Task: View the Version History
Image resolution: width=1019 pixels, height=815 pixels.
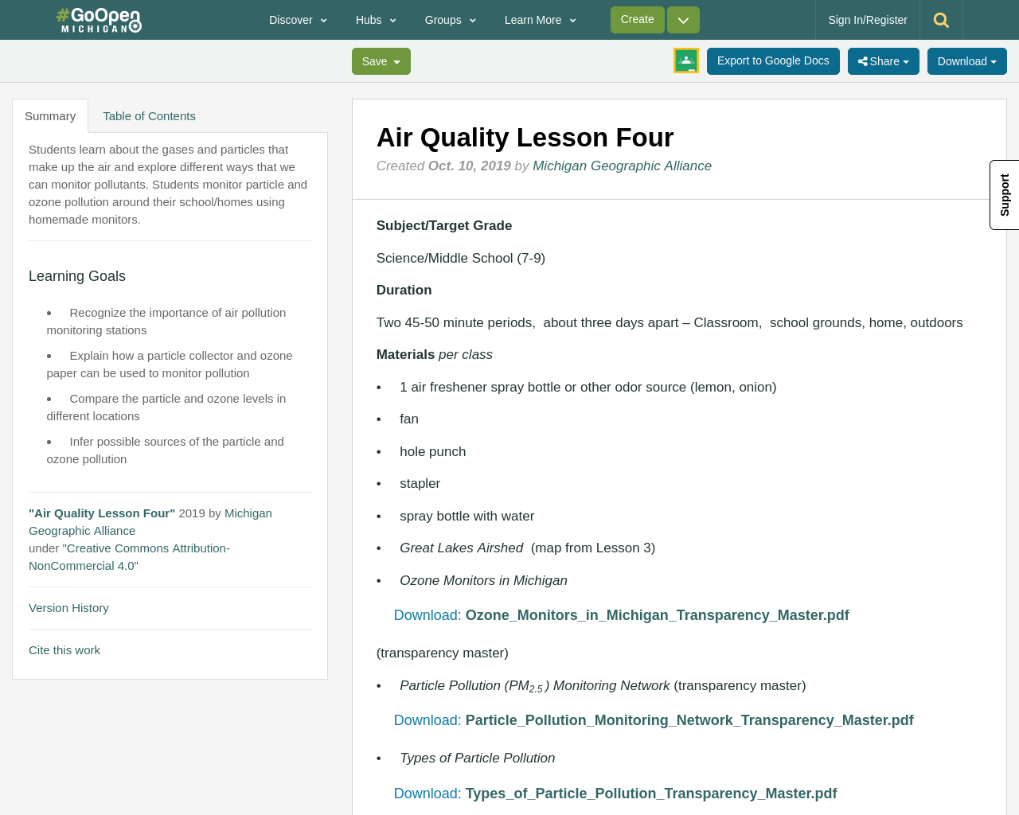Action: coord(68,606)
